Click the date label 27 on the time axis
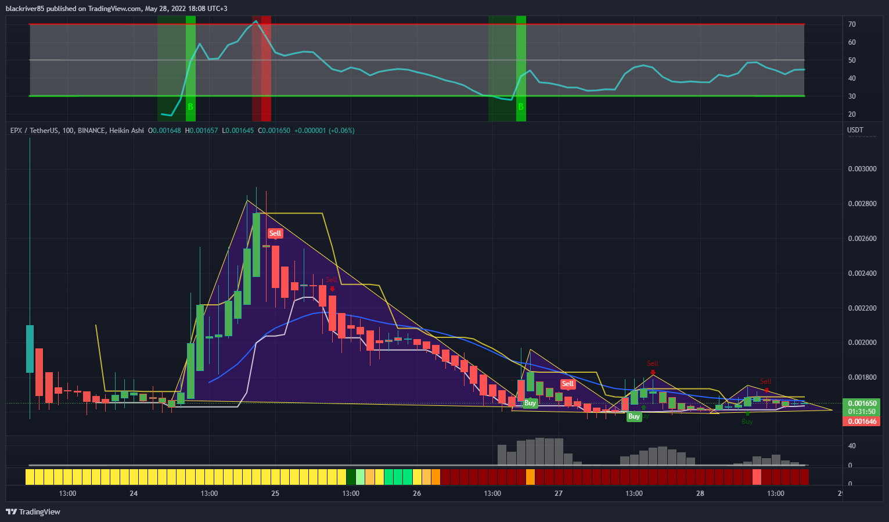Image resolution: width=889 pixels, height=522 pixels. click(x=559, y=494)
